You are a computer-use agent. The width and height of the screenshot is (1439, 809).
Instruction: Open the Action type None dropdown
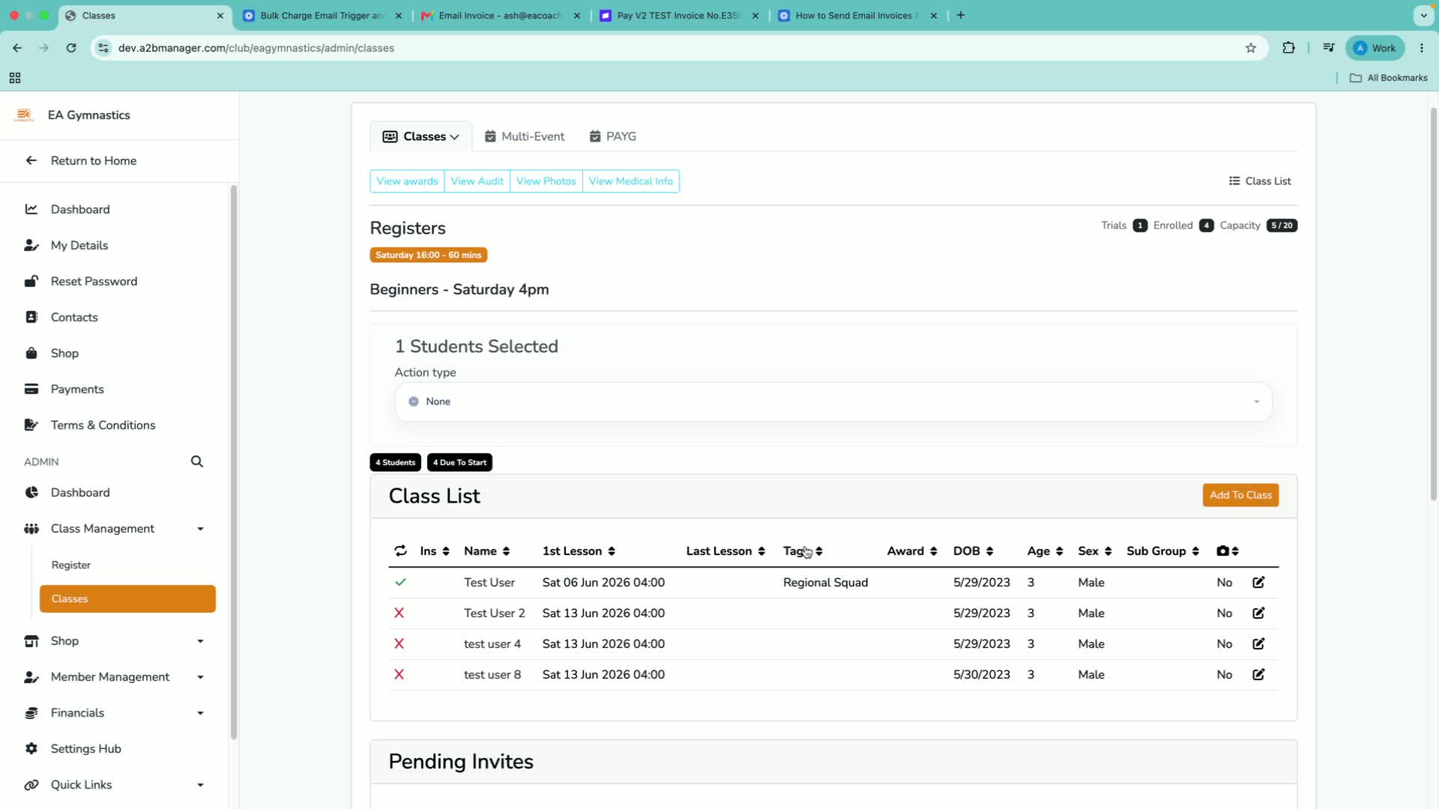coord(833,402)
